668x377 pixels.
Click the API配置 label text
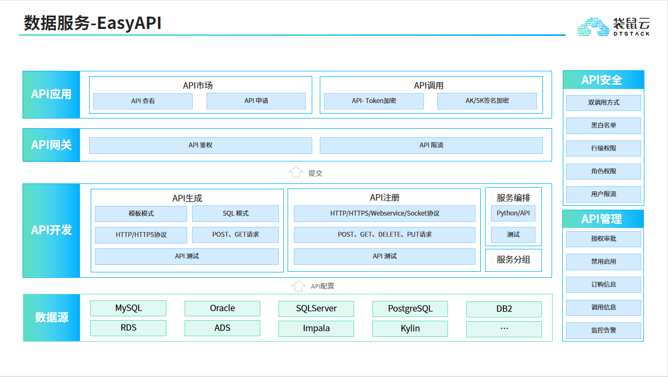[322, 286]
